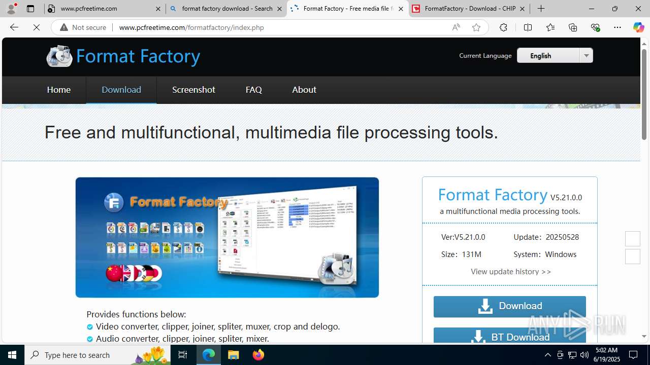Open Task View in taskbar
650x365 pixels.
[x=183, y=355]
